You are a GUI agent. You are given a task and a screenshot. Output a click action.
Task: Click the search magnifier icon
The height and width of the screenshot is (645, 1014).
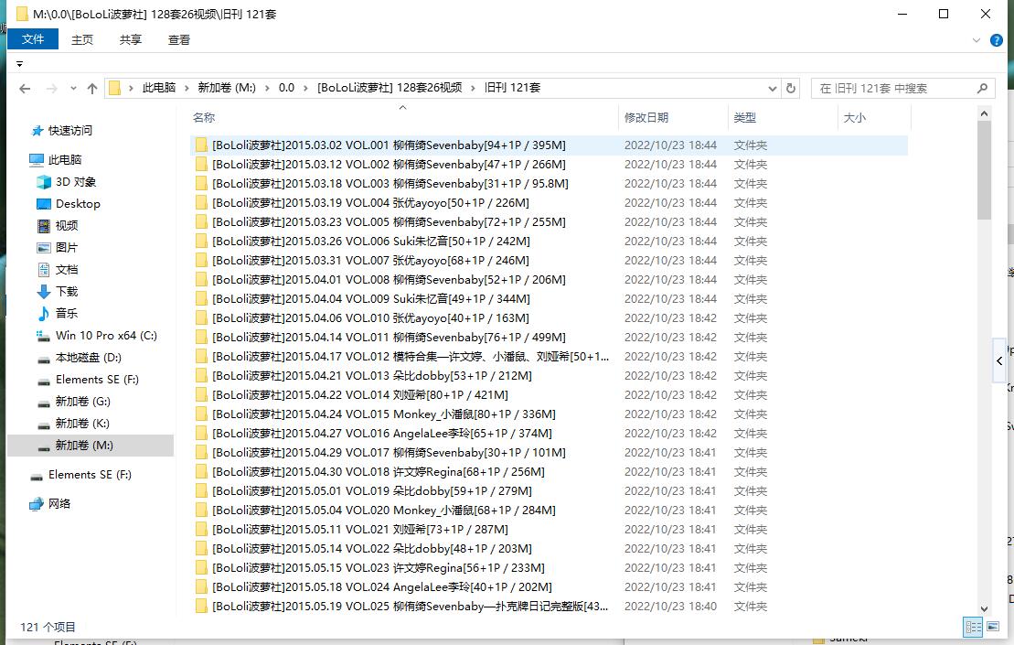tap(982, 89)
